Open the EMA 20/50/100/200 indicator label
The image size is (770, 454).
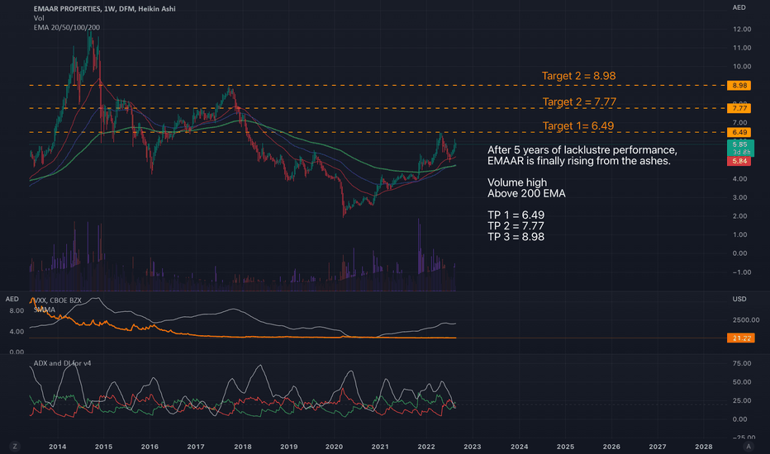67,27
